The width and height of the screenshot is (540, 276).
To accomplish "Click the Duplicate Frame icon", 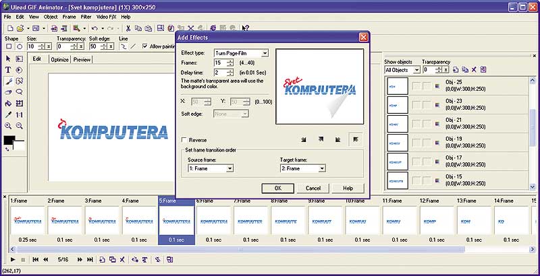I will tap(112, 260).
